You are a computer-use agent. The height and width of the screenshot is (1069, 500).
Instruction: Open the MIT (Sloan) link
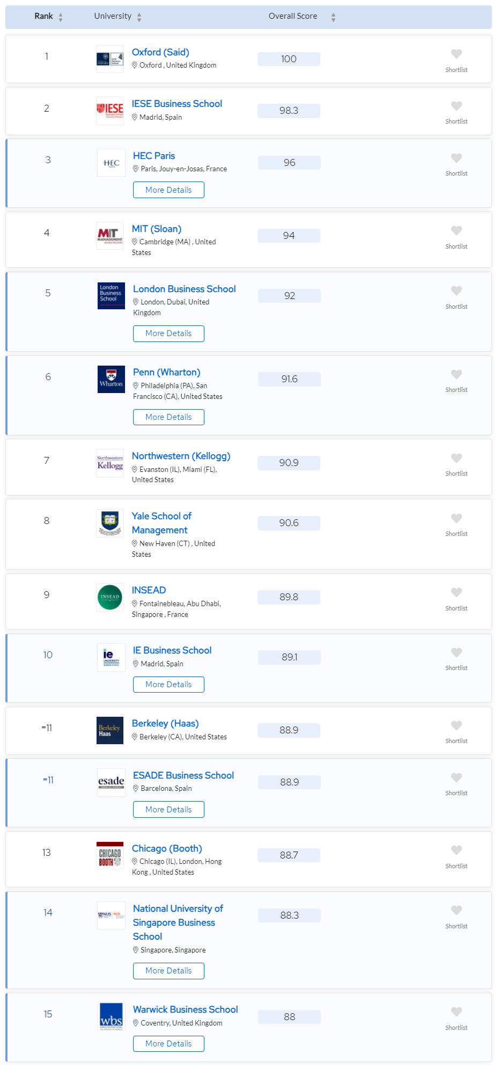(157, 229)
